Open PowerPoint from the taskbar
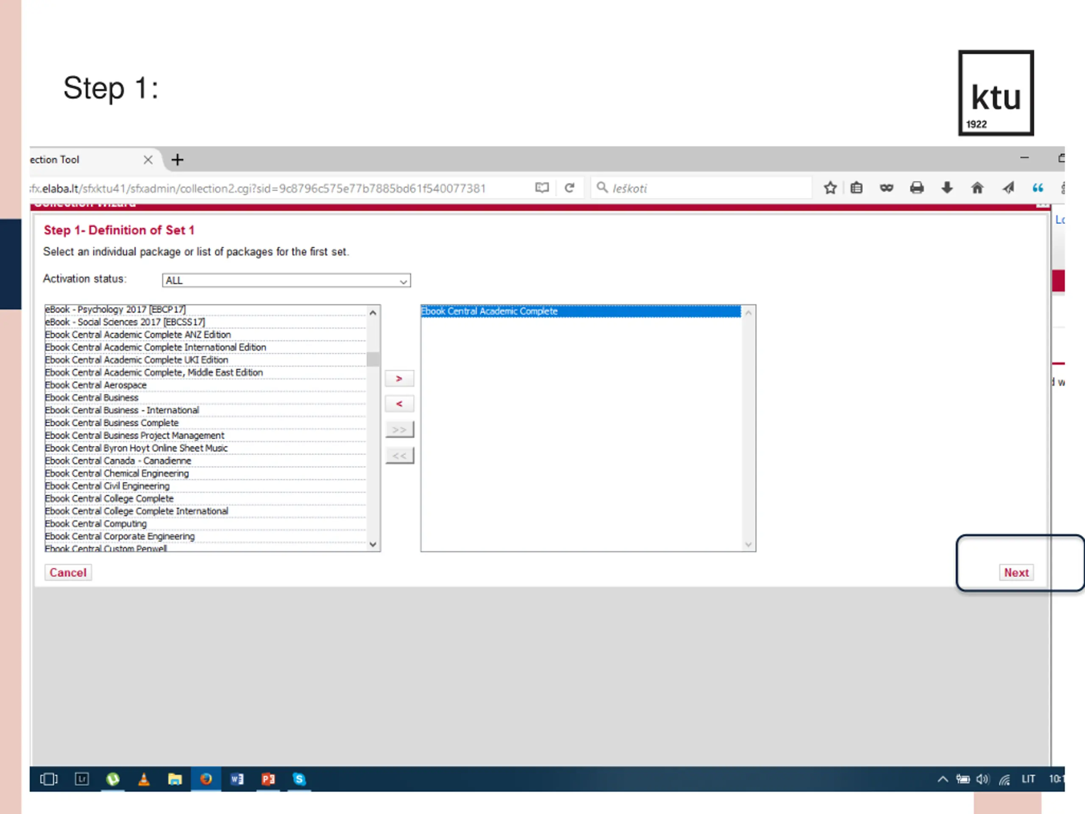Viewport: 1085px width, 814px height. click(x=268, y=779)
